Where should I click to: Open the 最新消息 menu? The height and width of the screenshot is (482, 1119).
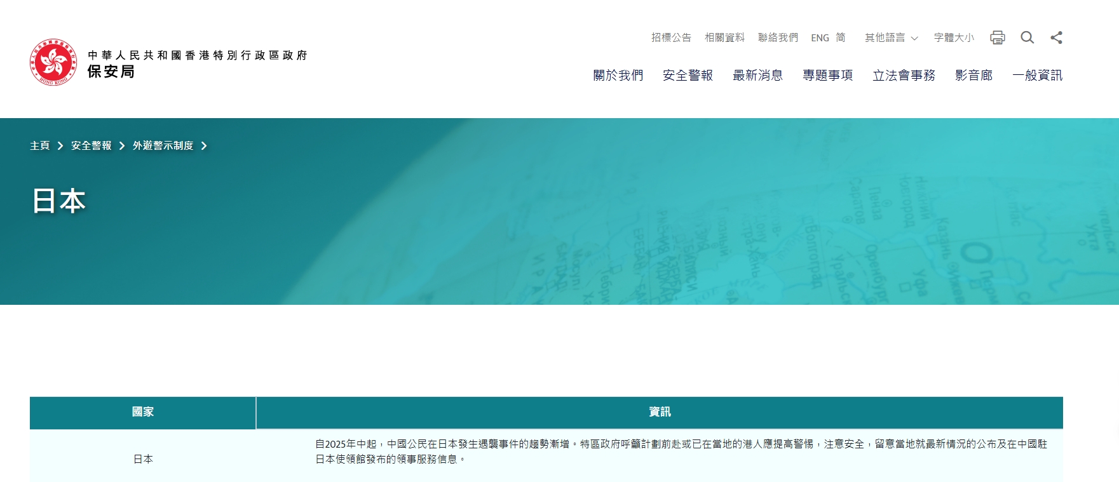coord(757,76)
